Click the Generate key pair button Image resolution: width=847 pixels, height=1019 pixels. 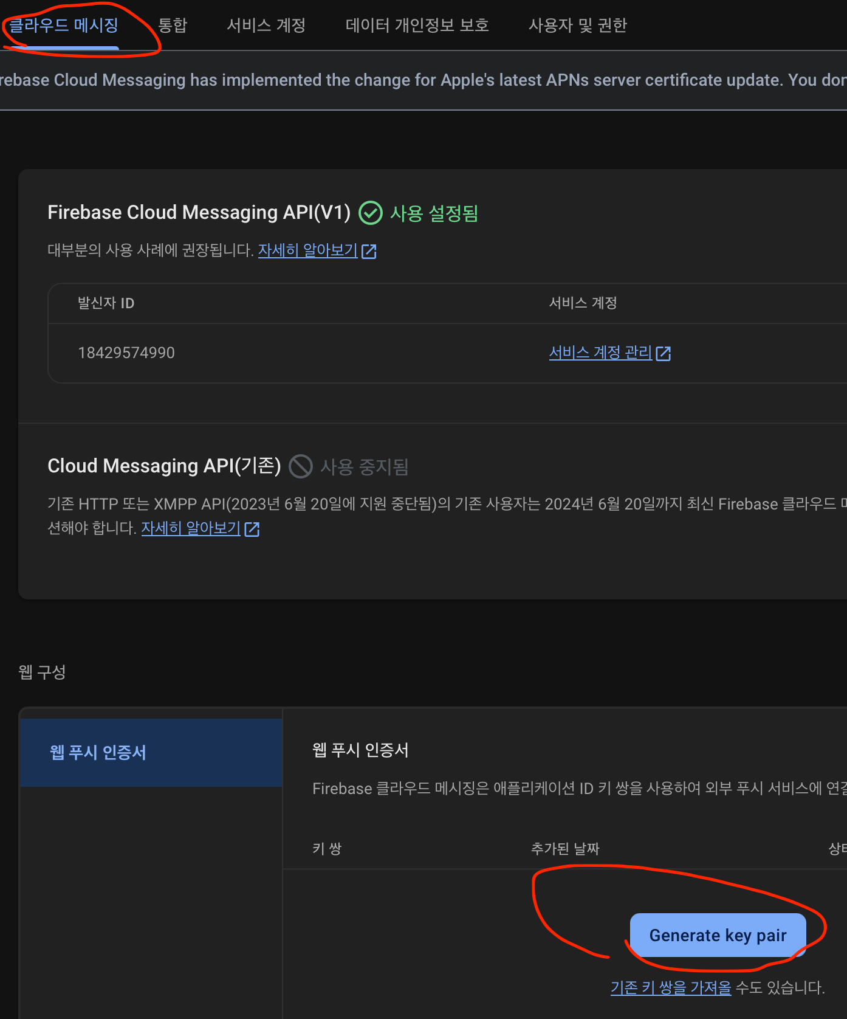[x=718, y=935]
